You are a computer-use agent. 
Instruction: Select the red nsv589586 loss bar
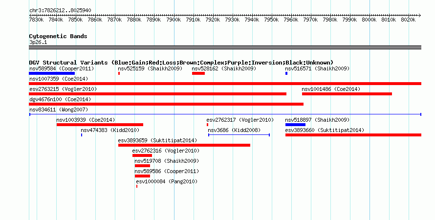pos(142,176)
